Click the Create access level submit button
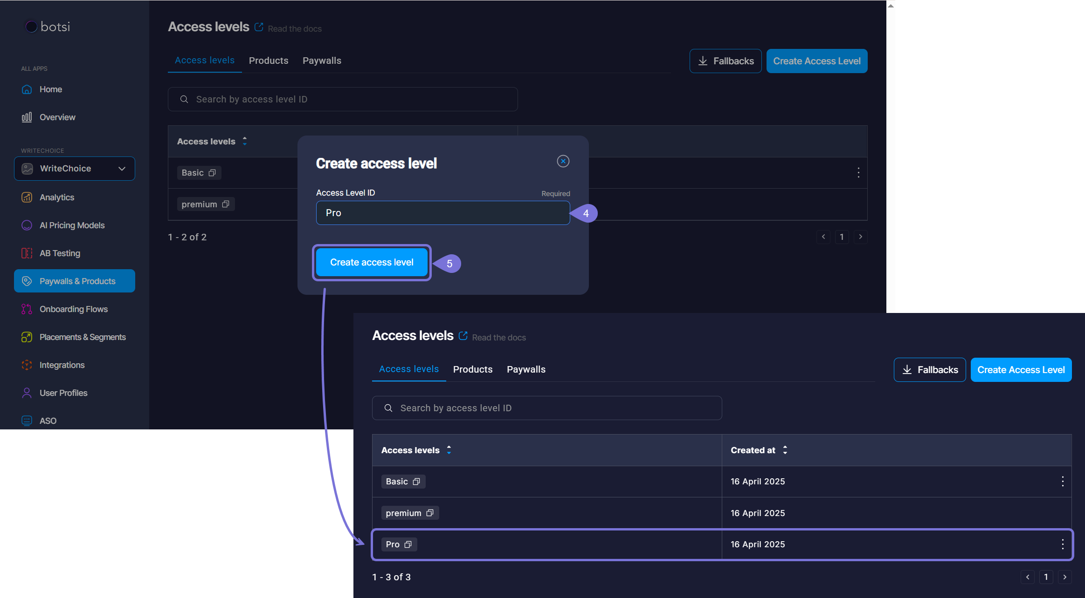 click(372, 262)
